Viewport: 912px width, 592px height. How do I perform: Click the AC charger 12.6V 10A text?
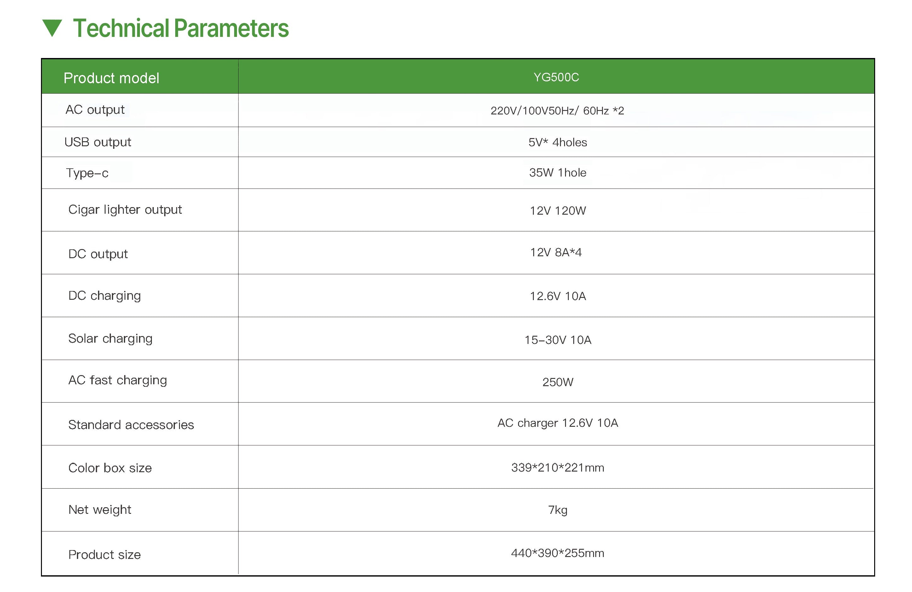(557, 423)
